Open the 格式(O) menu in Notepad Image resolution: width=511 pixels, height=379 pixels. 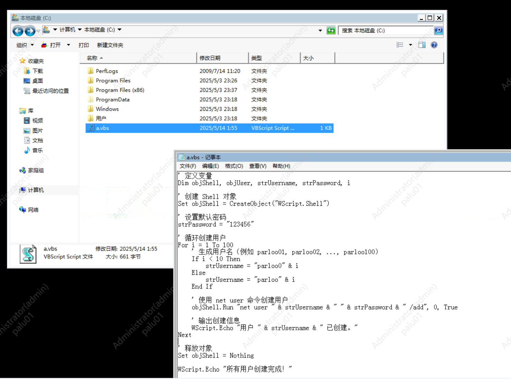(x=234, y=166)
